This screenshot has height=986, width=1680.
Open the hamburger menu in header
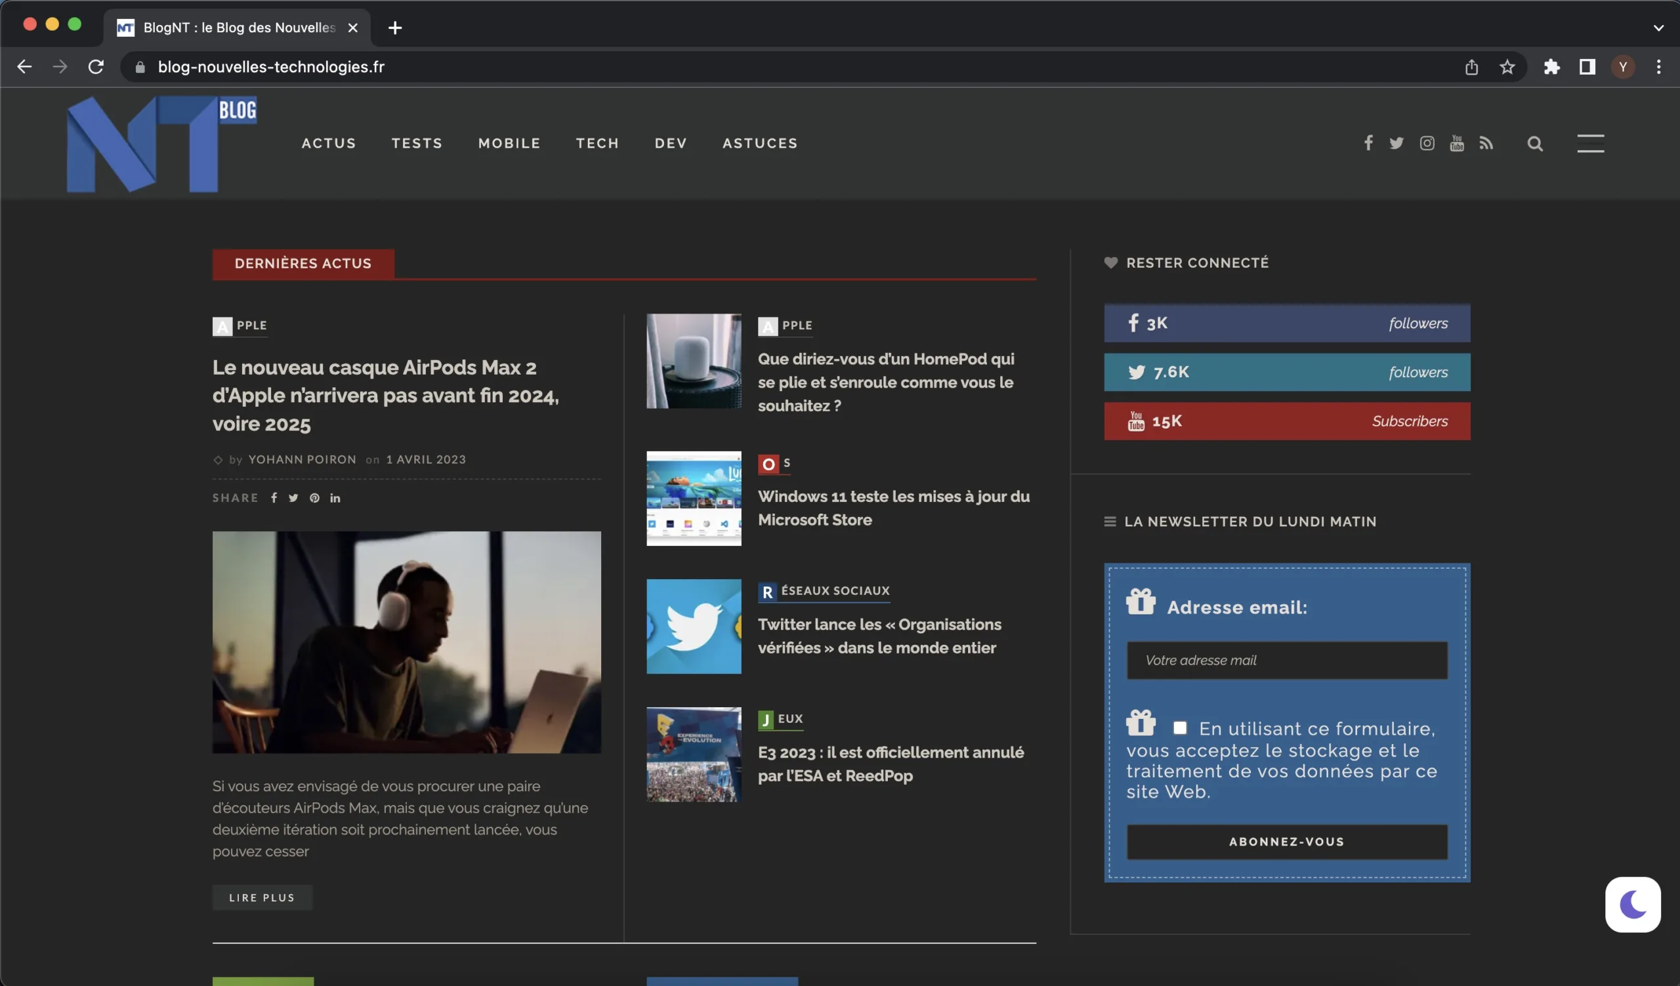click(x=1590, y=143)
